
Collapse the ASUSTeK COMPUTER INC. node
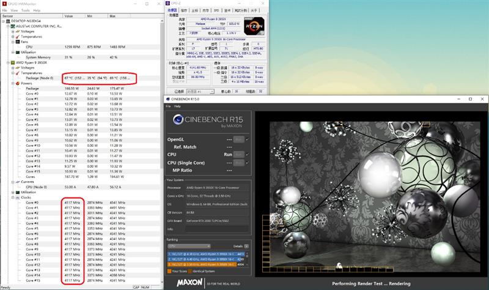(8, 26)
